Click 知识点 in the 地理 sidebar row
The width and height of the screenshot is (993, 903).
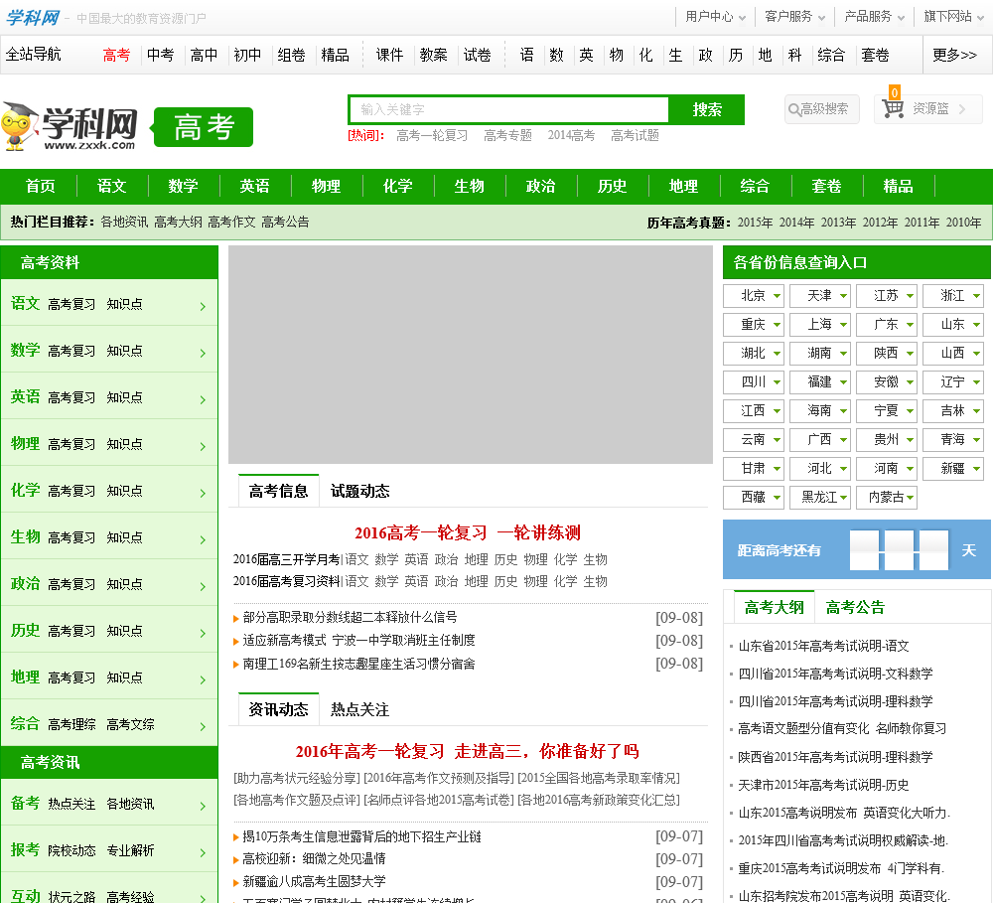pos(125,677)
